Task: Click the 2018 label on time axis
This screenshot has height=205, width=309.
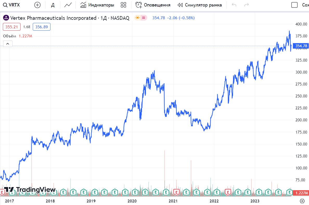Action: [50, 201]
